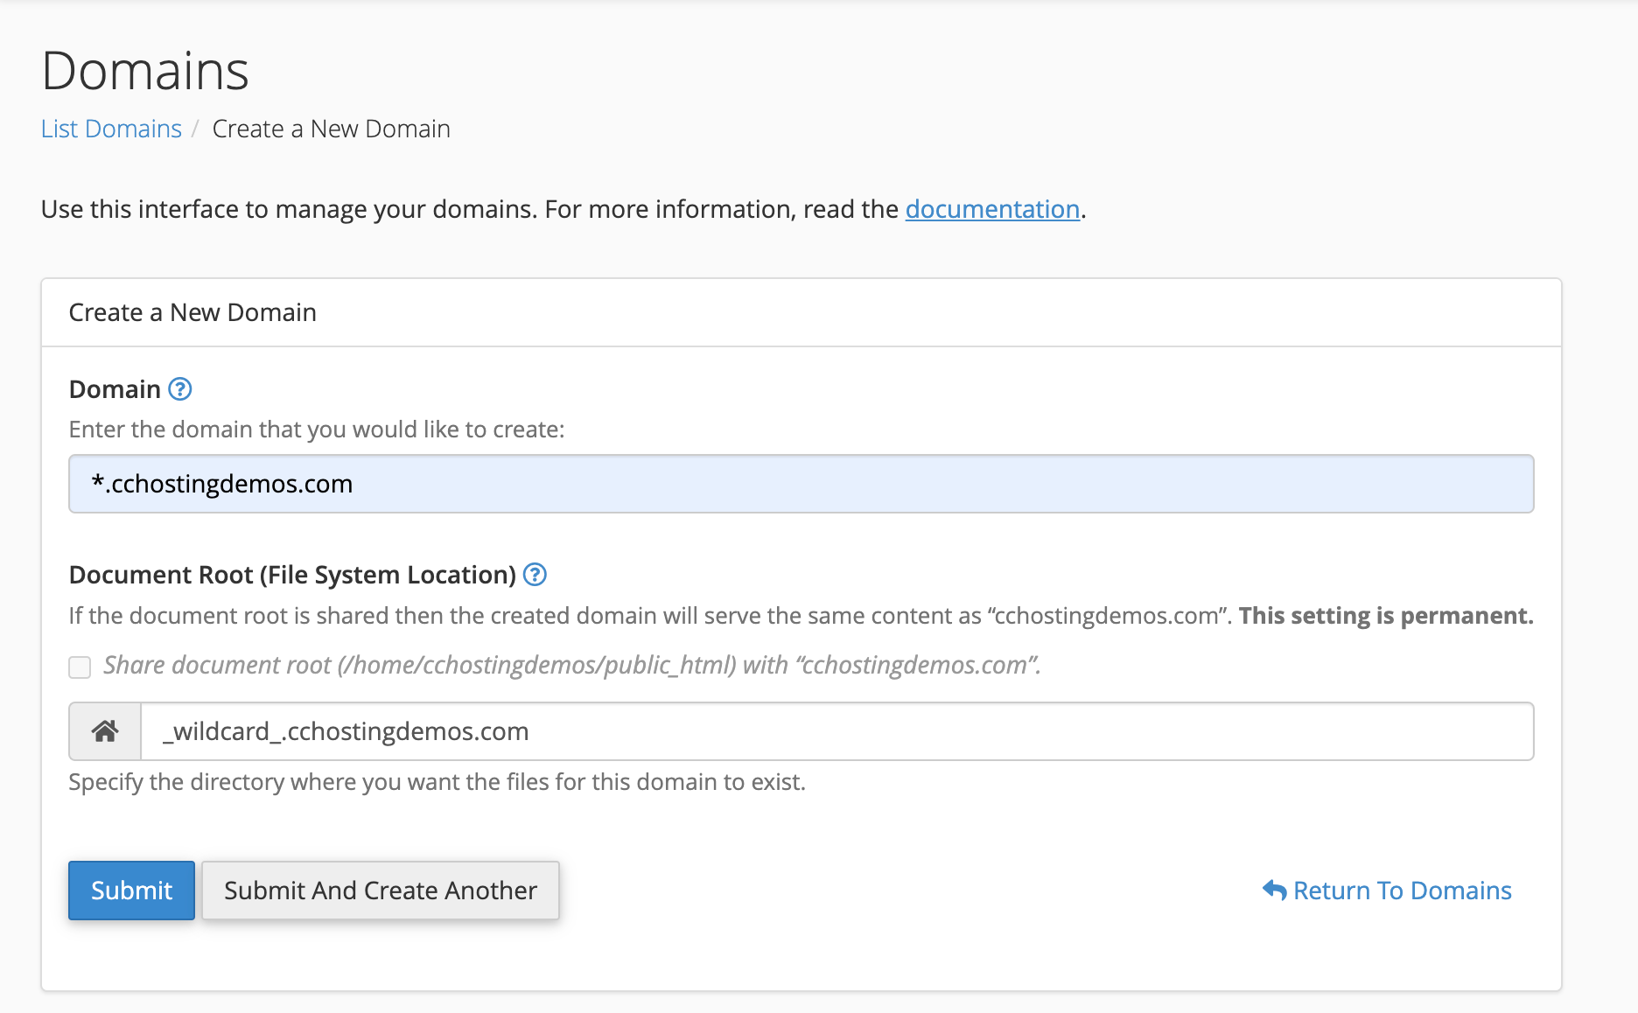Enable the Share document root checkbox
The image size is (1638, 1013).
point(80,667)
